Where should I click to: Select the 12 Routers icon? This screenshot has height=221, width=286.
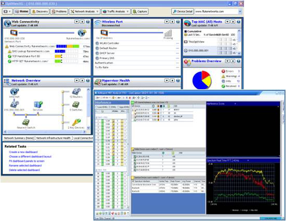tap(76, 91)
